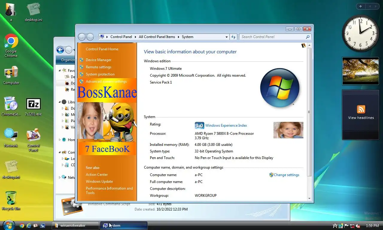Open Google Chrome desktop shortcut
Viewport: 383px width, 230px height.
11,45
